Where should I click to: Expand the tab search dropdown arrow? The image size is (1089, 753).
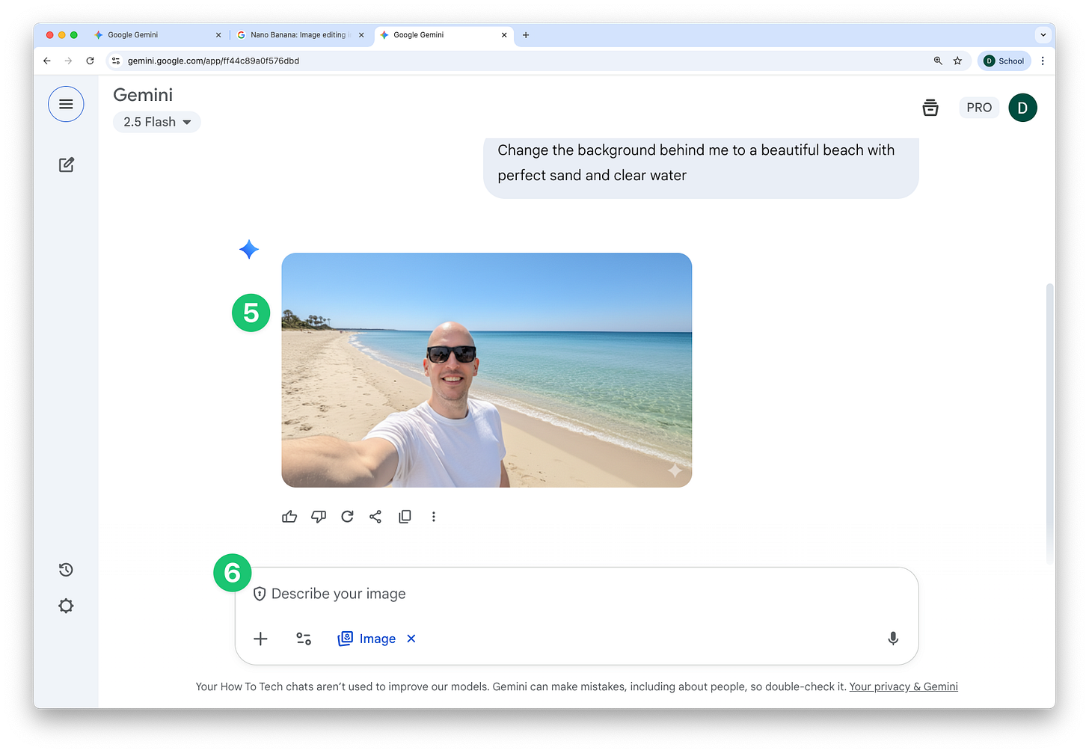pos(1043,35)
